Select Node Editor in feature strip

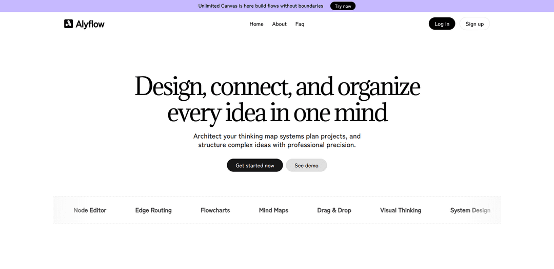(x=90, y=210)
